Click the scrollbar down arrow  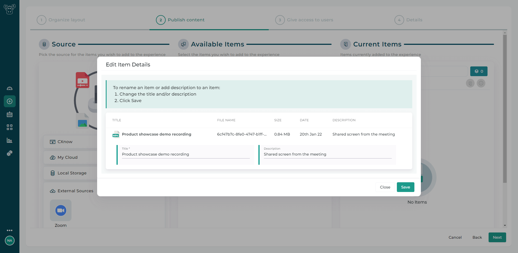(505, 225)
